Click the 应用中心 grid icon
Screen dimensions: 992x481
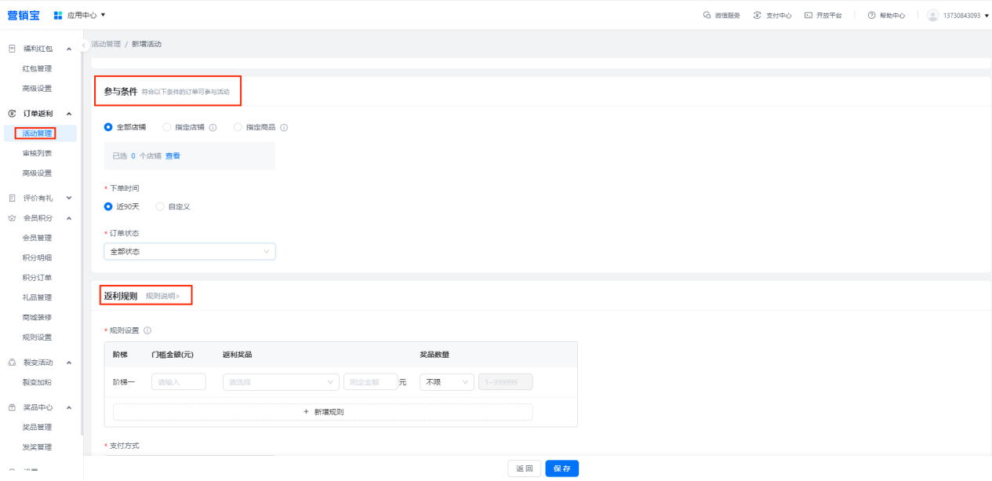click(58, 15)
